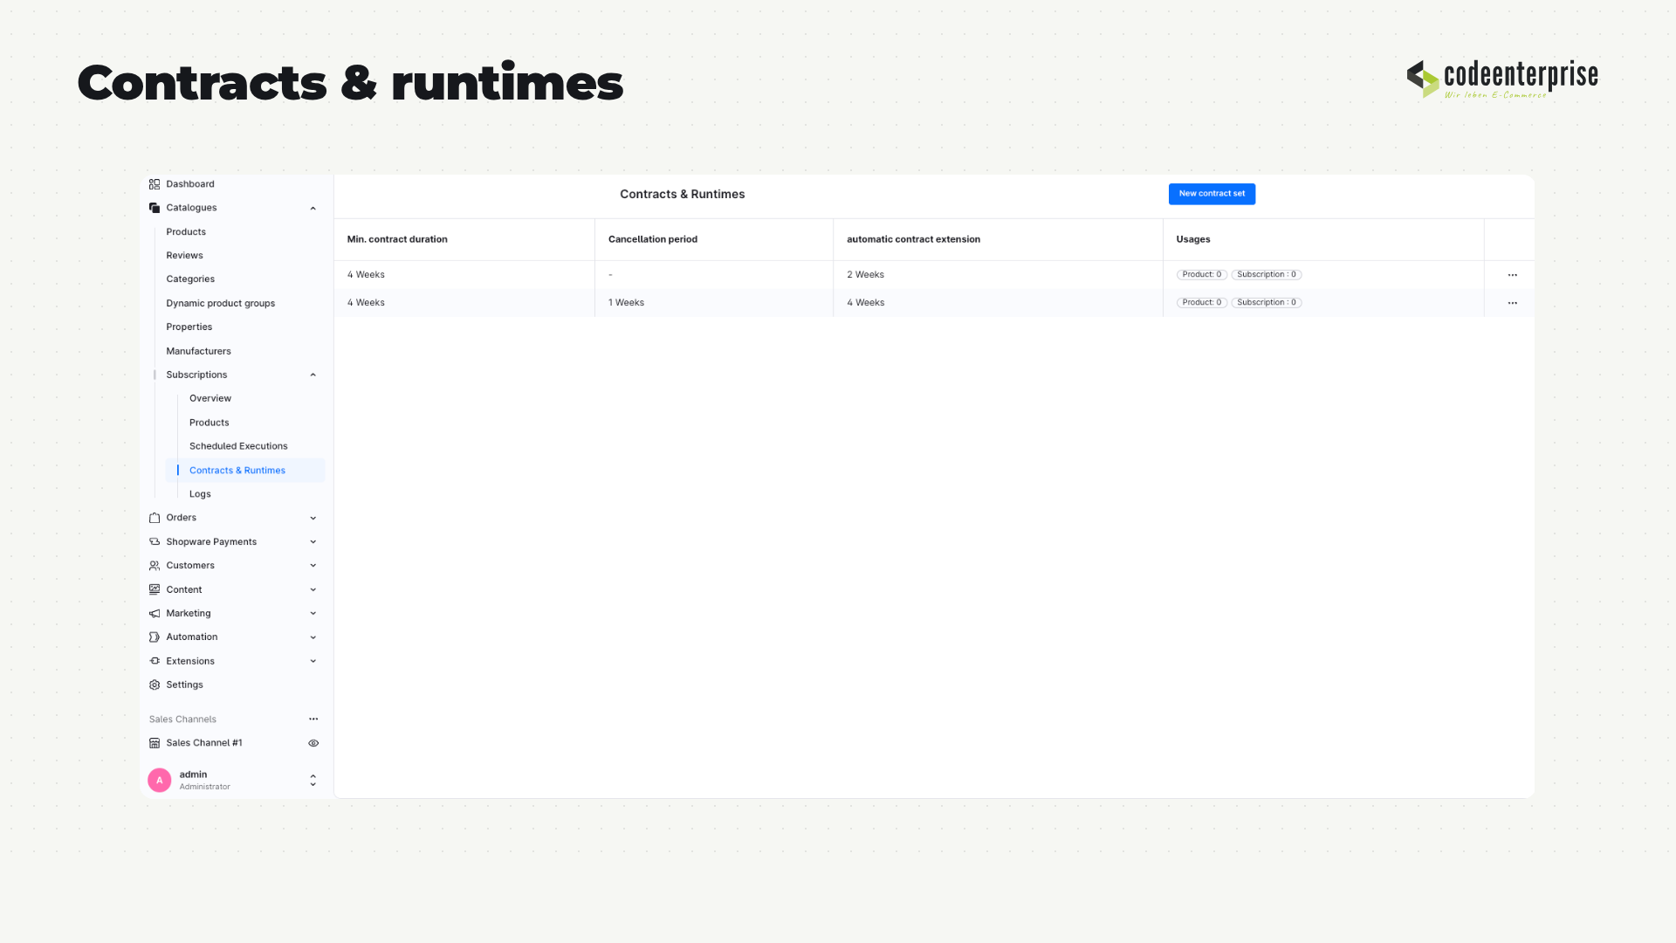Click the Sales Channel #1 storefront icon
Image resolution: width=1676 pixels, height=943 pixels.
click(x=155, y=743)
